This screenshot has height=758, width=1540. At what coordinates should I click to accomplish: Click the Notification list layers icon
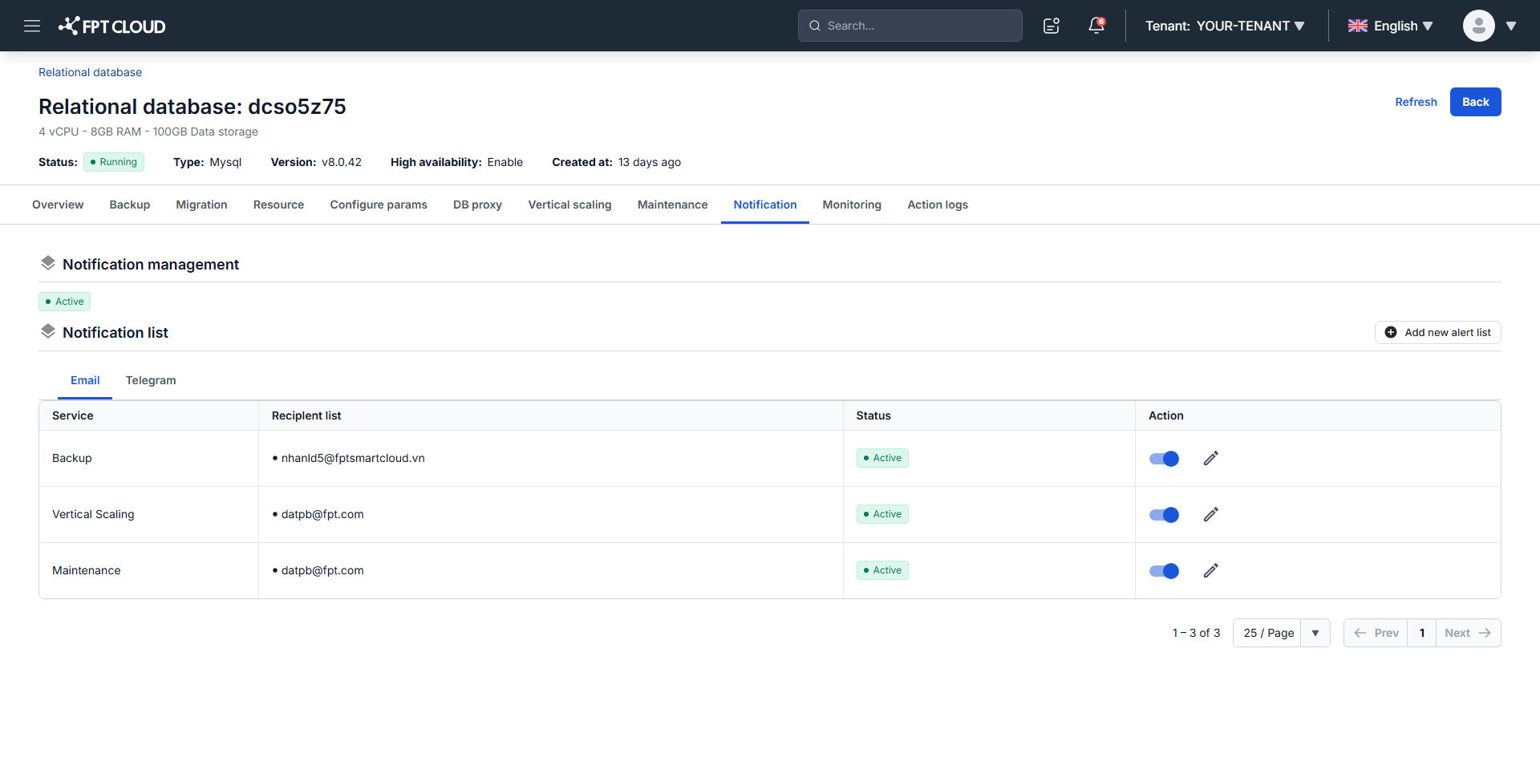(x=48, y=331)
